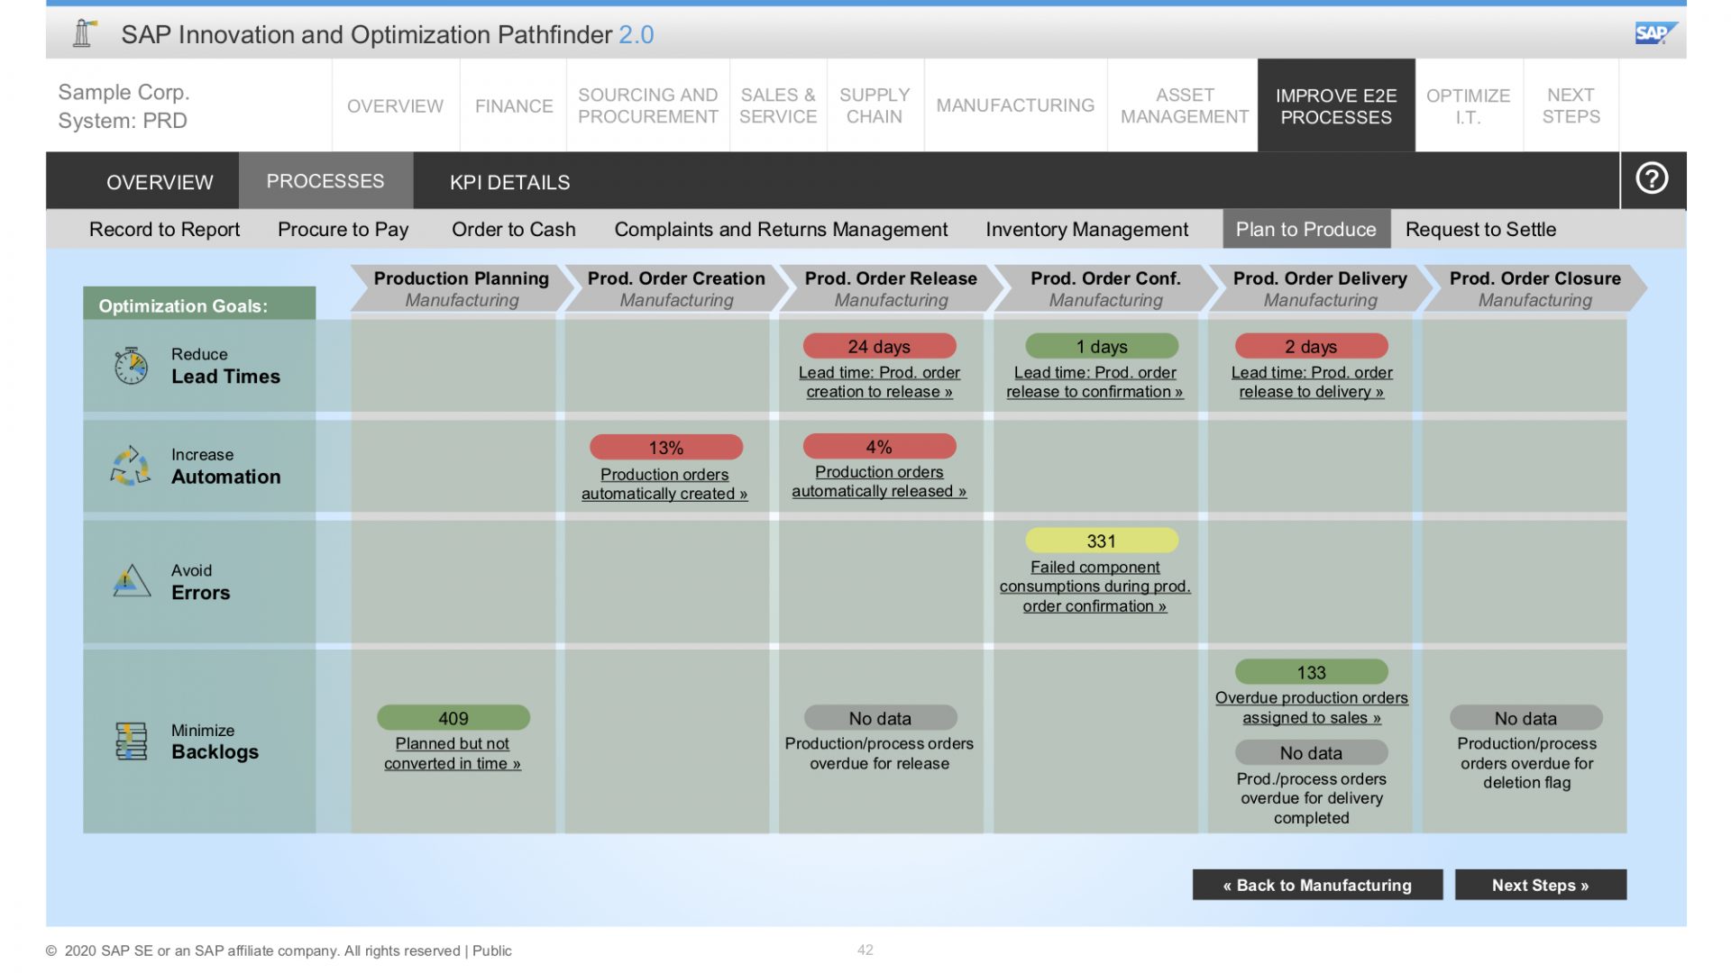The width and height of the screenshot is (1731, 973).
Task: Click the lighthouse icon in the header
Action: coord(84,32)
